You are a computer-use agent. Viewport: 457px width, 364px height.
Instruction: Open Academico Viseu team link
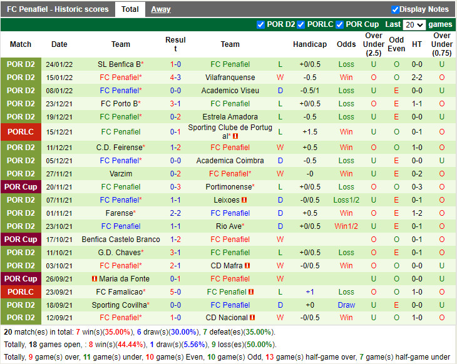click(230, 91)
